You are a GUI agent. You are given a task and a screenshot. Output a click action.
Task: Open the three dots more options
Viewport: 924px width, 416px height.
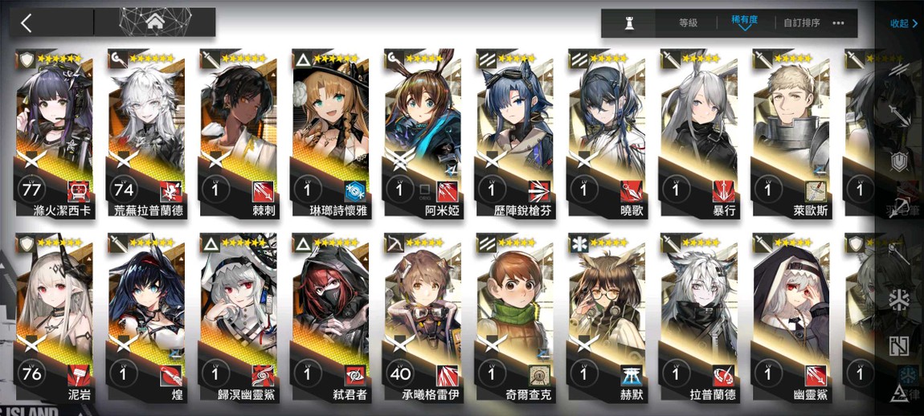tap(838, 23)
